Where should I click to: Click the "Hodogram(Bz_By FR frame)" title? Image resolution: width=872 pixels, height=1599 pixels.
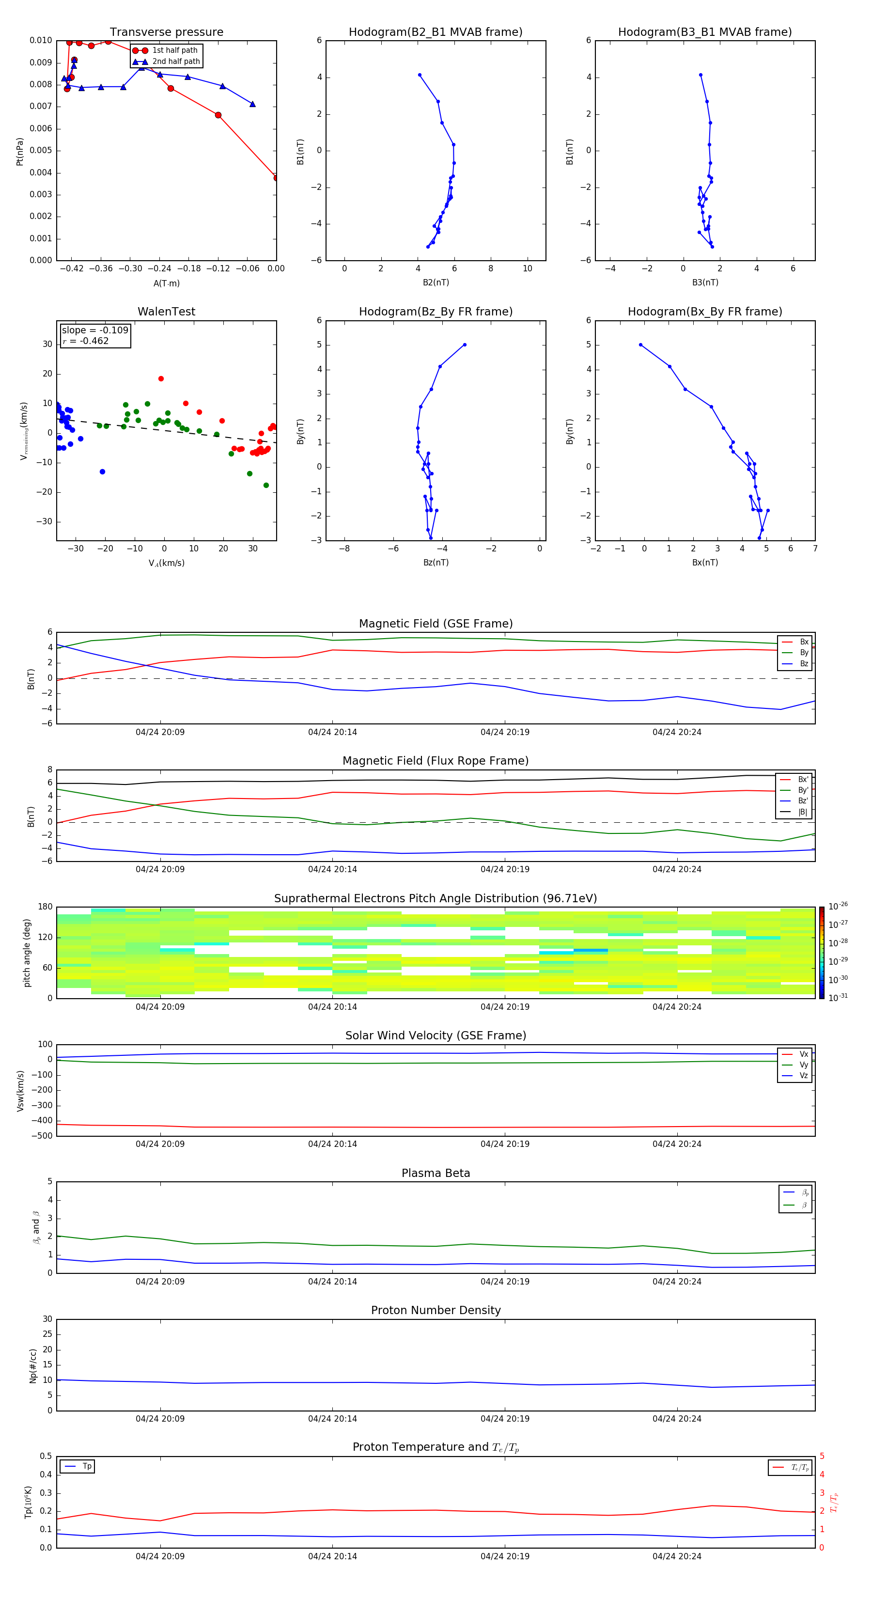coord(436,312)
